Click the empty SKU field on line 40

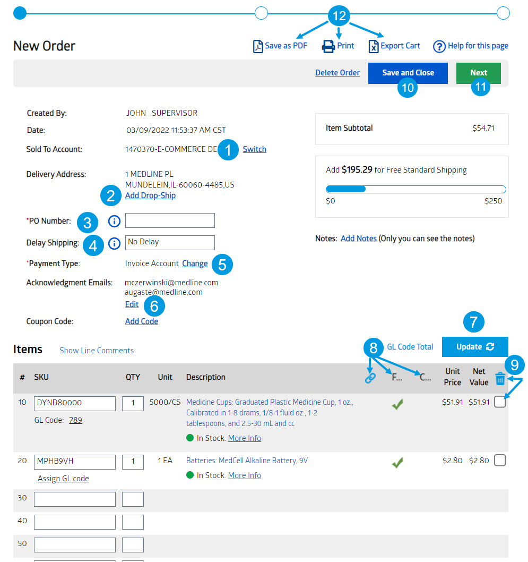tap(75, 522)
